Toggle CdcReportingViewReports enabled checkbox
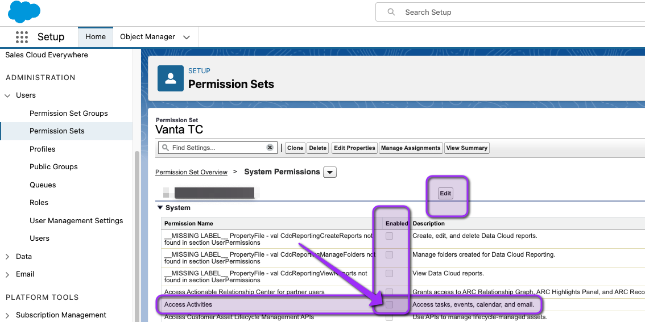This screenshot has height=322, width=645. 389,273
